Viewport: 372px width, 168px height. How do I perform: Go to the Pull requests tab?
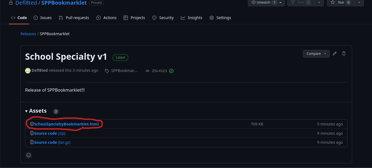(74, 18)
